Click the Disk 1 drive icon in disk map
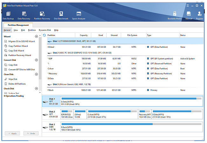 [x=45, y=102]
